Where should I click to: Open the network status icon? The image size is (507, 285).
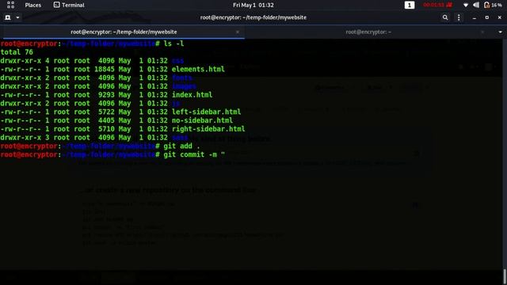tap(466, 6)
